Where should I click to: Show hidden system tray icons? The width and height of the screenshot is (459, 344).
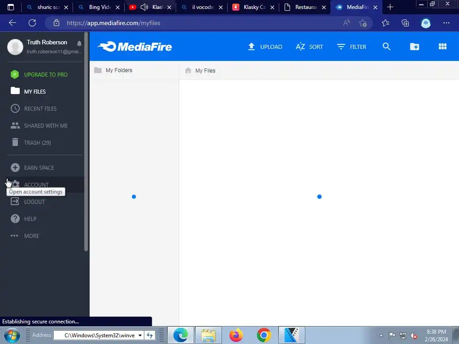point(381,335)
